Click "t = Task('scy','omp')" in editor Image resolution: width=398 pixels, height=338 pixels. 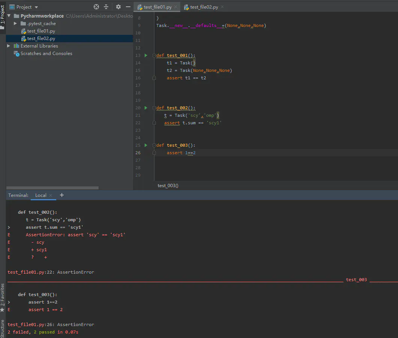tap(192, 115)
